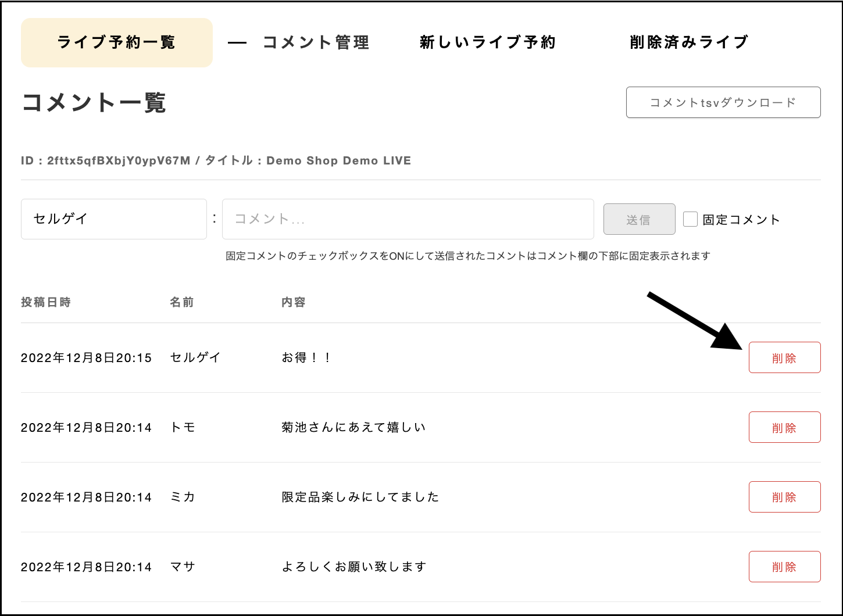
Task: Click the コメント一覧 page heading
Action: pyautogui.click(x=94, y=103)
